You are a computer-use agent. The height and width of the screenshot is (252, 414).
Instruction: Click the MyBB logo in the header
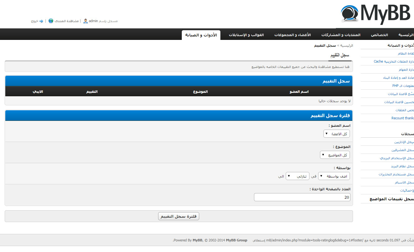[x=375, y=14]
